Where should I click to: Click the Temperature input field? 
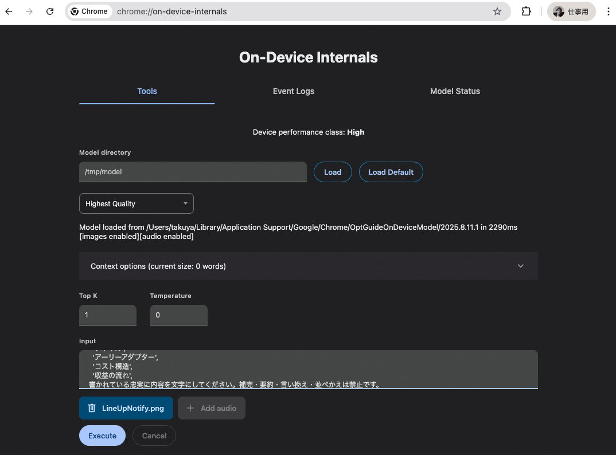coord(179,315)
